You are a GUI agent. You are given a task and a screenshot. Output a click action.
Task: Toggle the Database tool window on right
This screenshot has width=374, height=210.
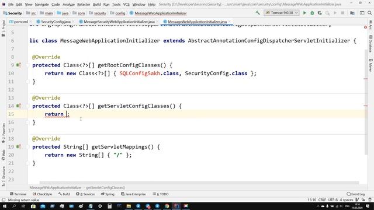pyautogui.click(x=370, y=44)
